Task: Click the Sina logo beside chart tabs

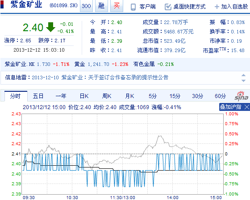Action: (241, 96)
